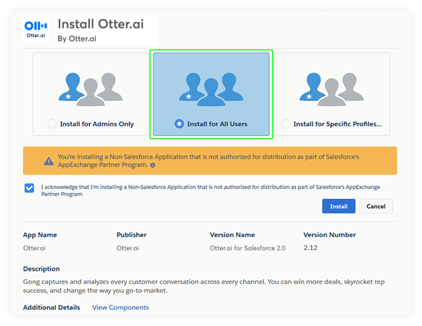The height and width of the screenshot is (326, 422).
Task: Click the info icon after 'Partner Program'
Action: click(153, 165)
